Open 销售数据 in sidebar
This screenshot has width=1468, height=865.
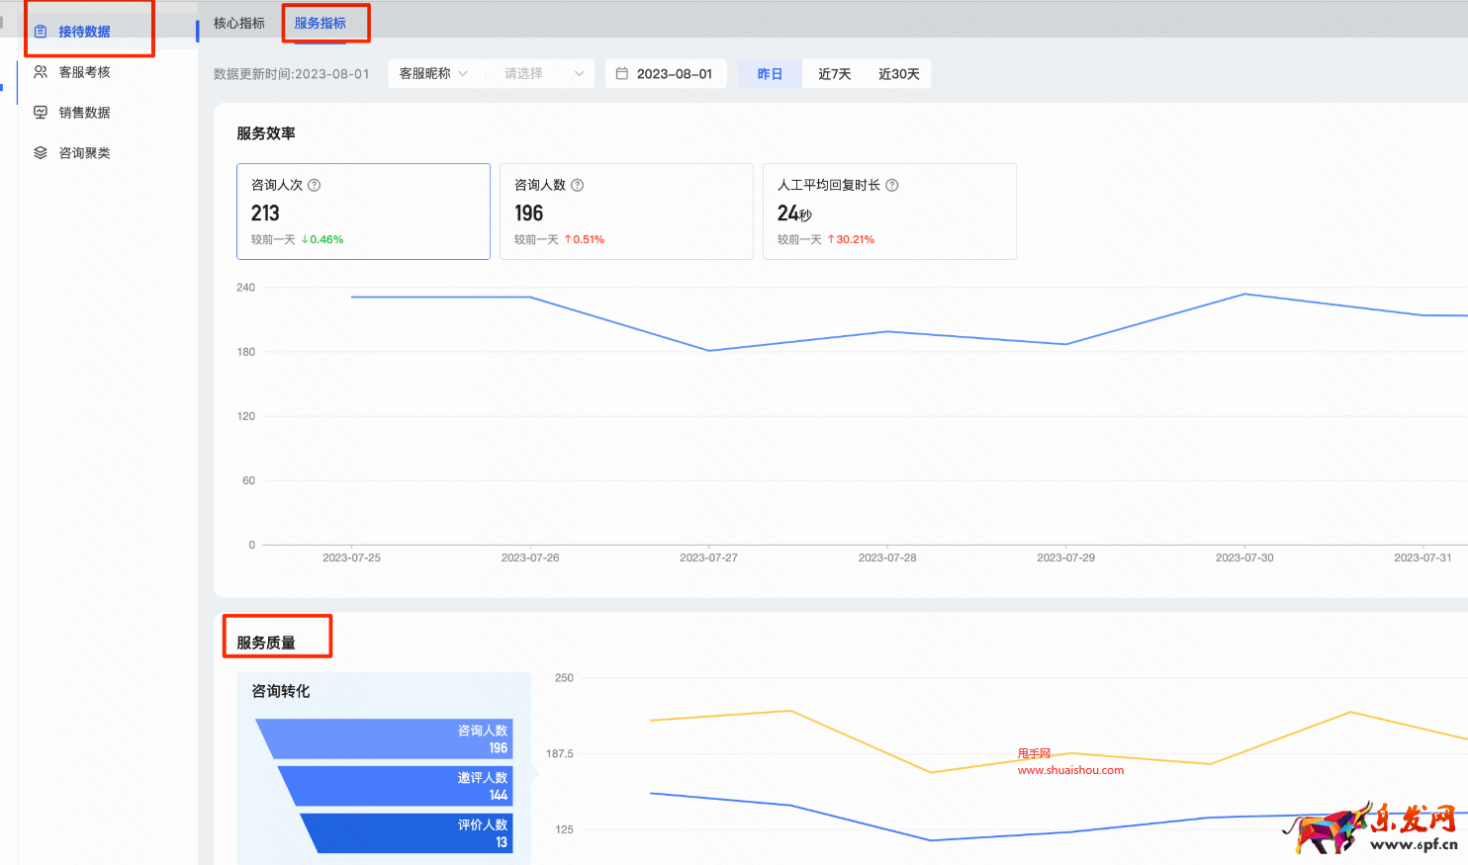[84, 113]
